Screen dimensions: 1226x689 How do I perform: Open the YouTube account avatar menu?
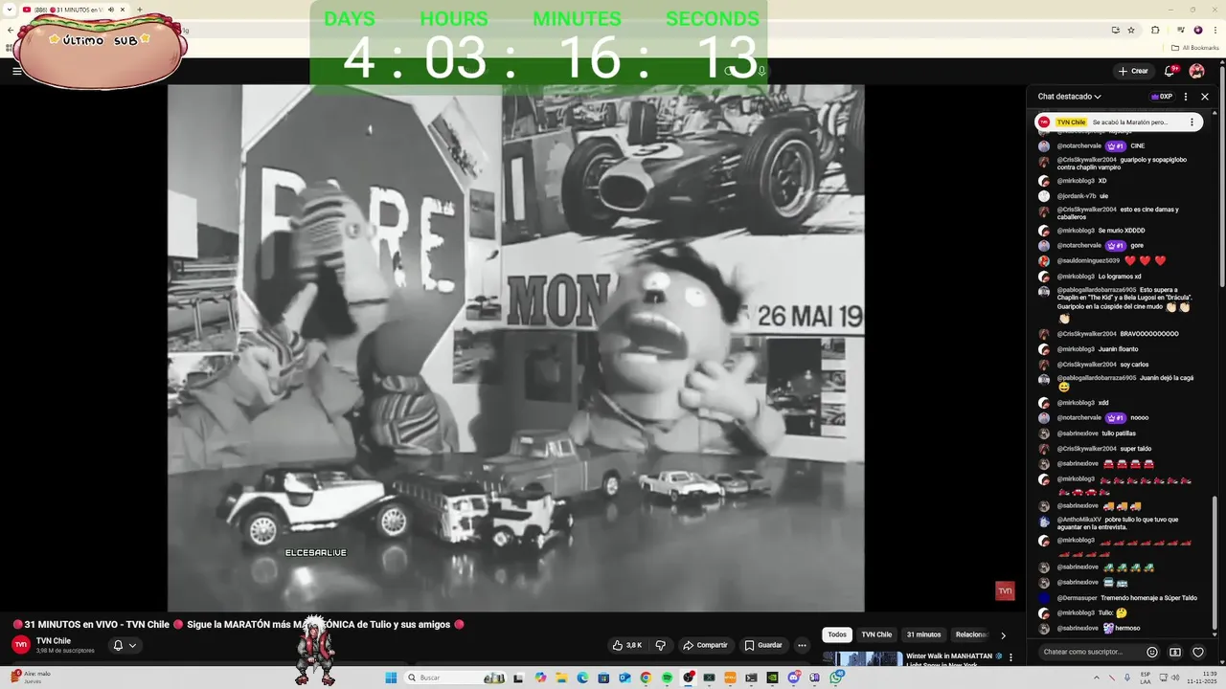point(1196,71)
